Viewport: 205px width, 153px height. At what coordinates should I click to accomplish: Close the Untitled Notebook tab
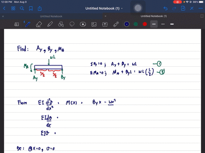3,16
